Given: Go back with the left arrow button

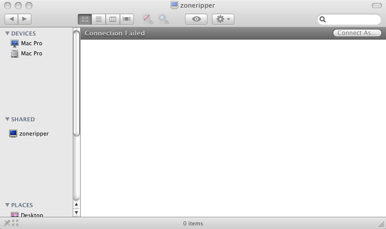Looking at the screenshot, I should tap(11, 19).
